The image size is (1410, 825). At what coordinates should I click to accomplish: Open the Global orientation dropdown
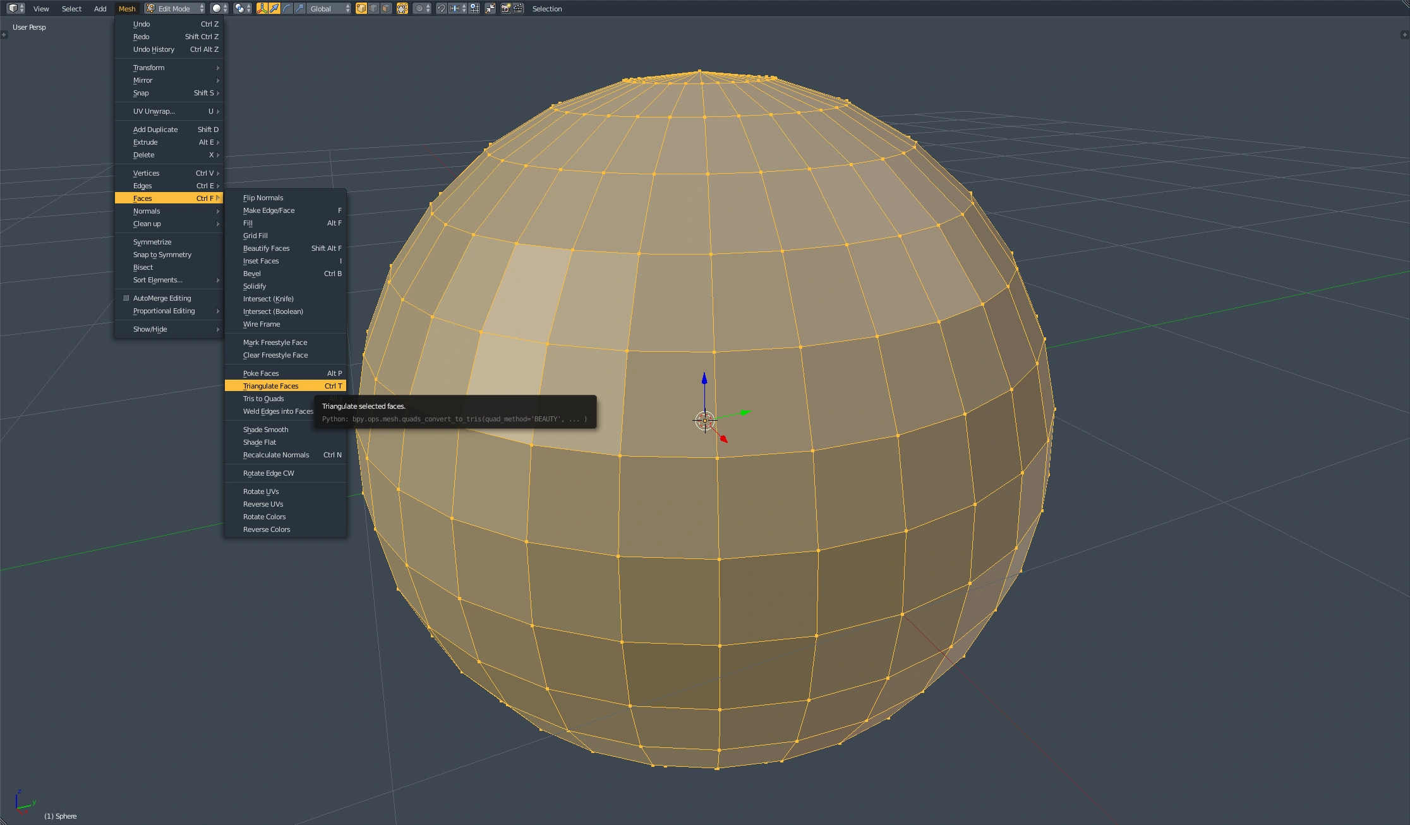pyautogui.click(x=328, y=8)
